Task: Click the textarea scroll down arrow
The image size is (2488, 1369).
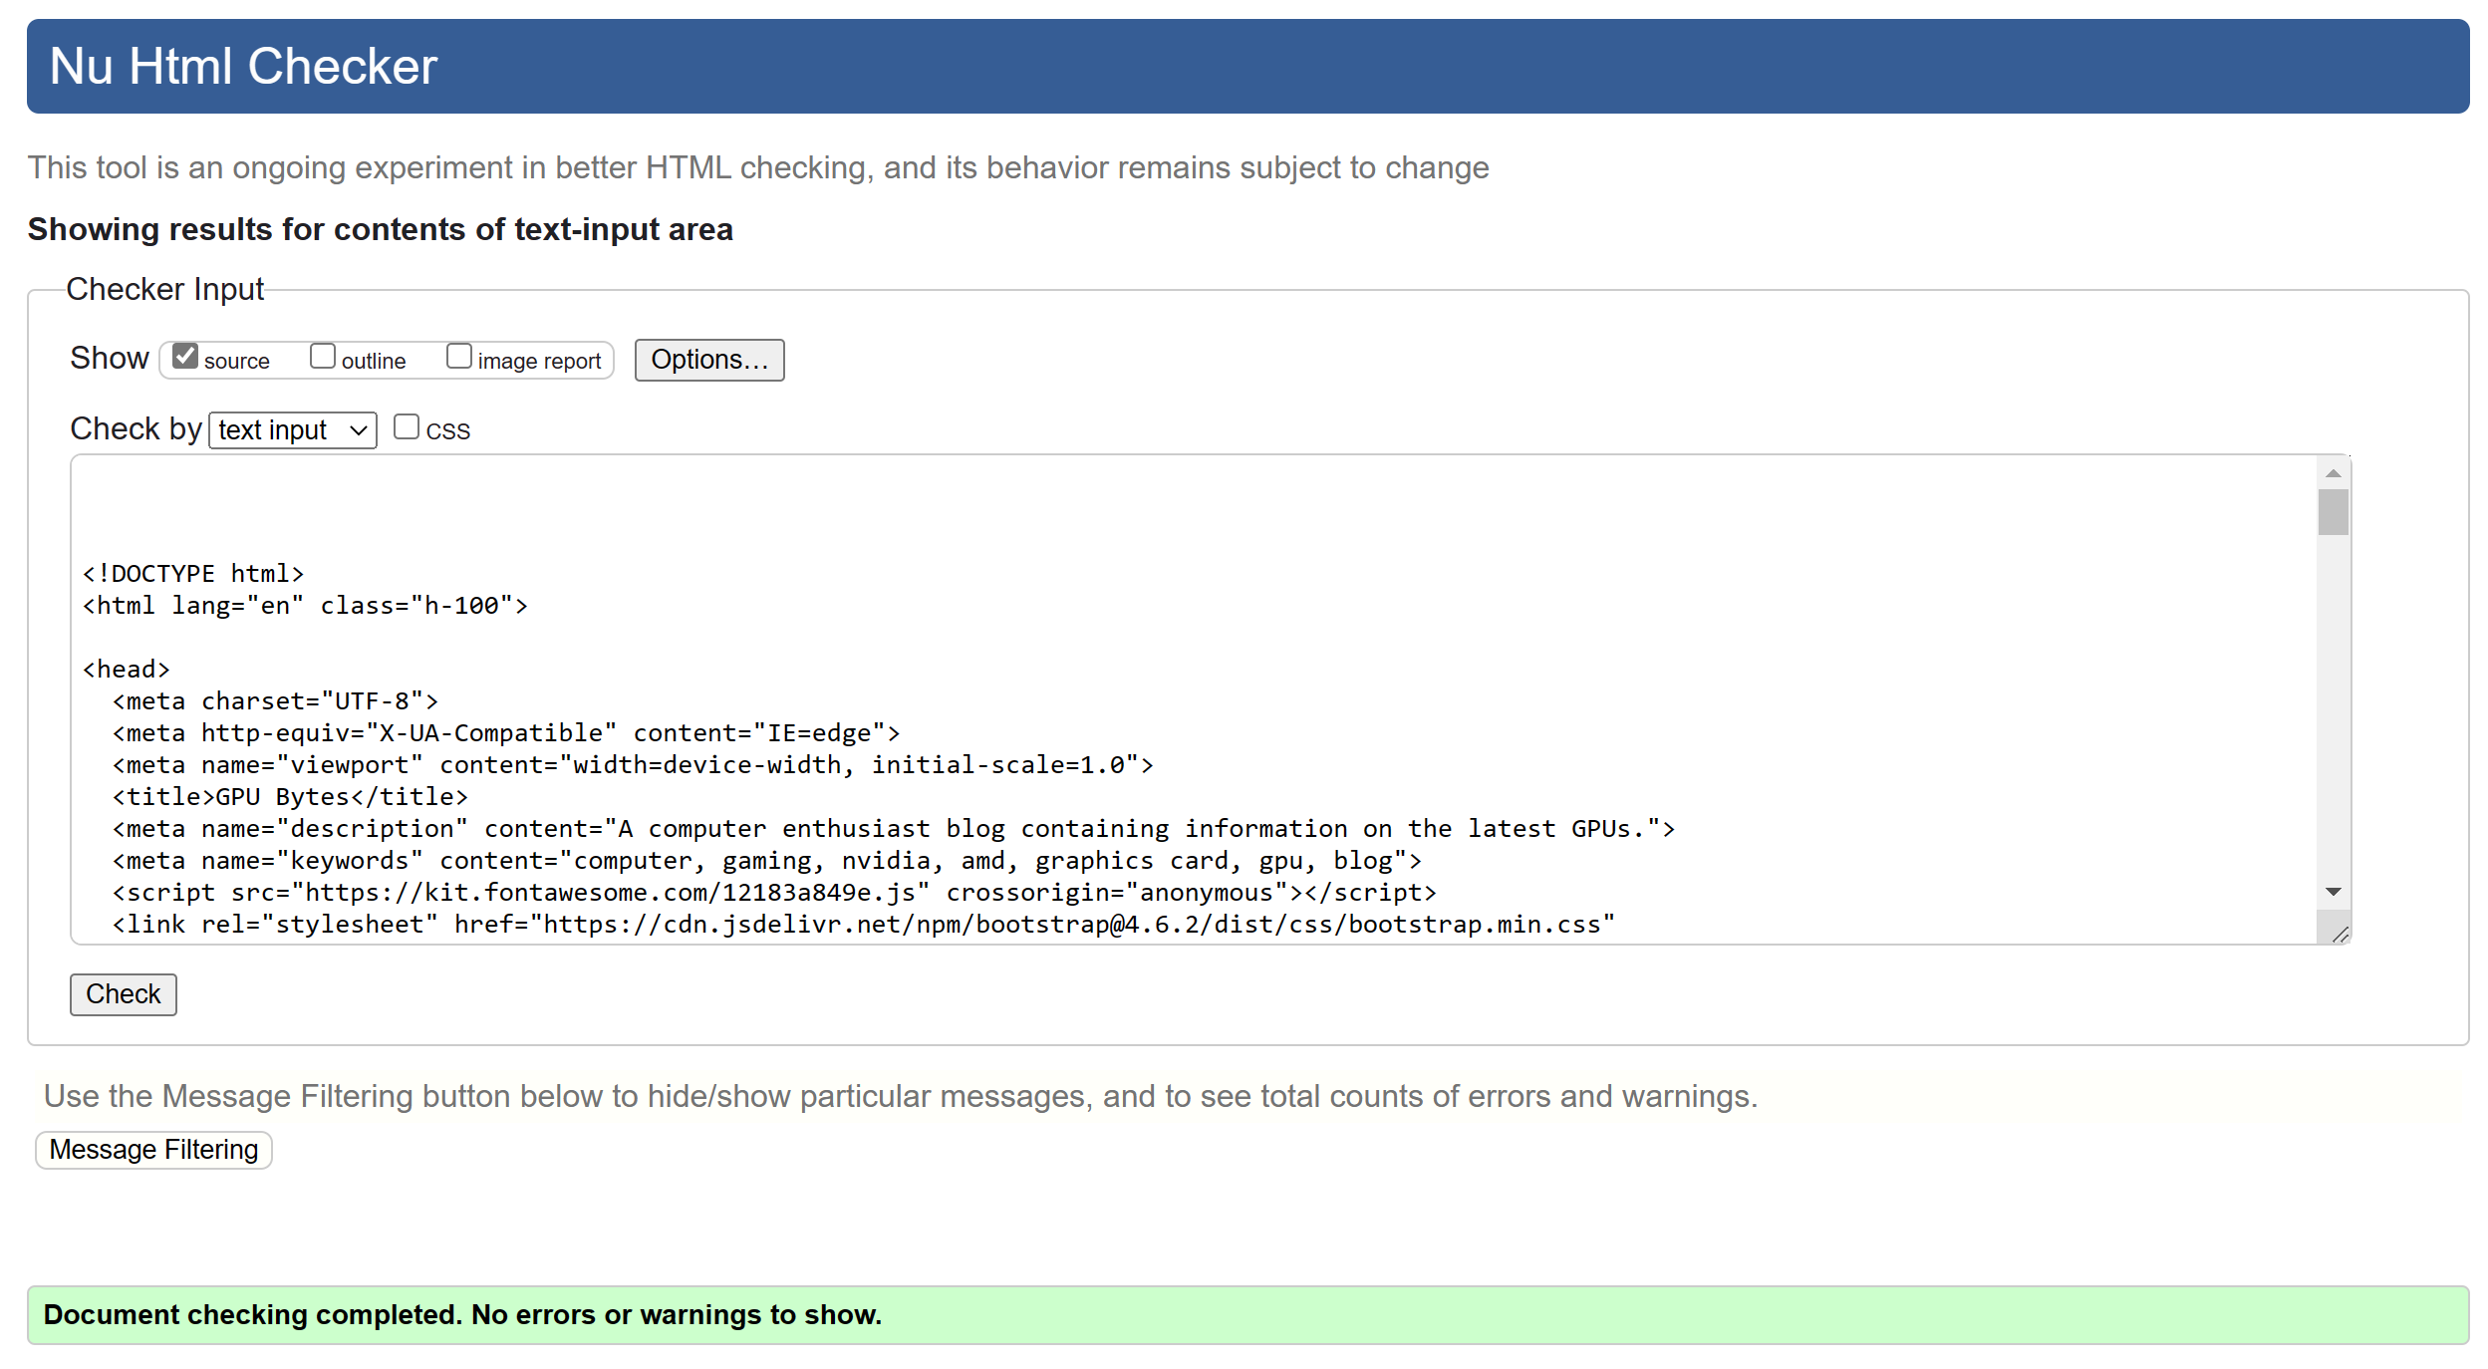Action: (x=2332, y=892)
